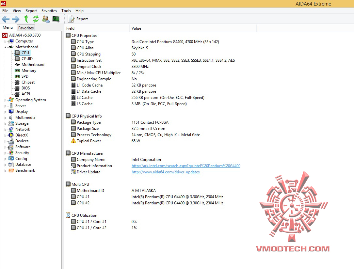Viewport: 354px width, 269px height.
Task: Click the Process Technology field
Action: point(94,135)
